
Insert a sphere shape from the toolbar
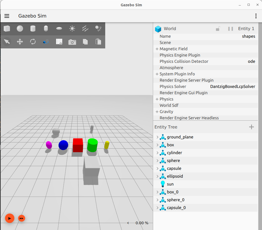click(x=20, y=29)
